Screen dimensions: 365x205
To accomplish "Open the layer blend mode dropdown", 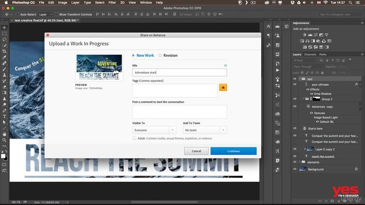I will tap(307, 67).
